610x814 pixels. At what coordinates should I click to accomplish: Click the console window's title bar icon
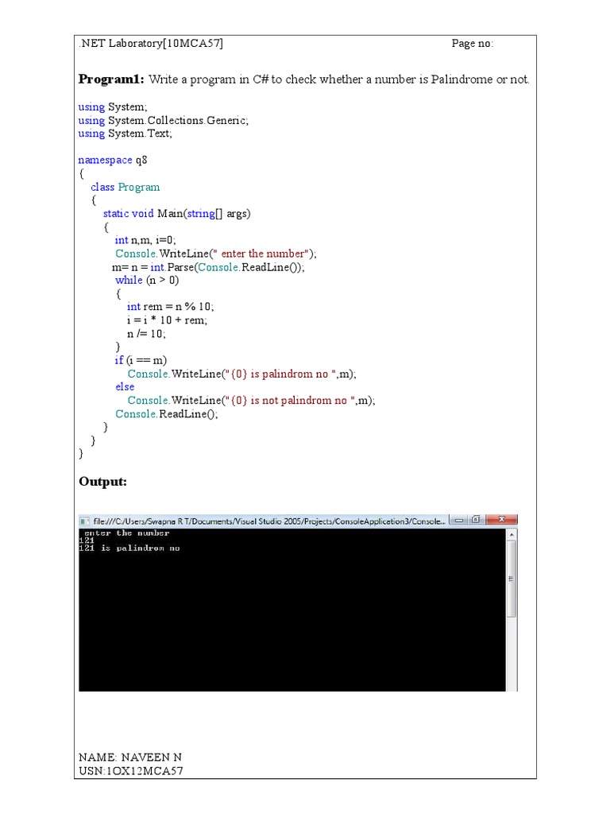click(x=84, y=521)
